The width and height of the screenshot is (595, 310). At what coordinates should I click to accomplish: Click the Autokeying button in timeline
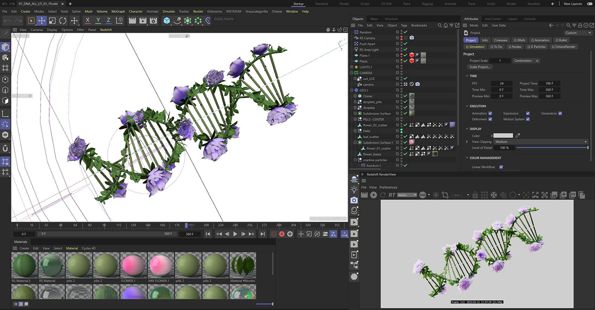282,234
